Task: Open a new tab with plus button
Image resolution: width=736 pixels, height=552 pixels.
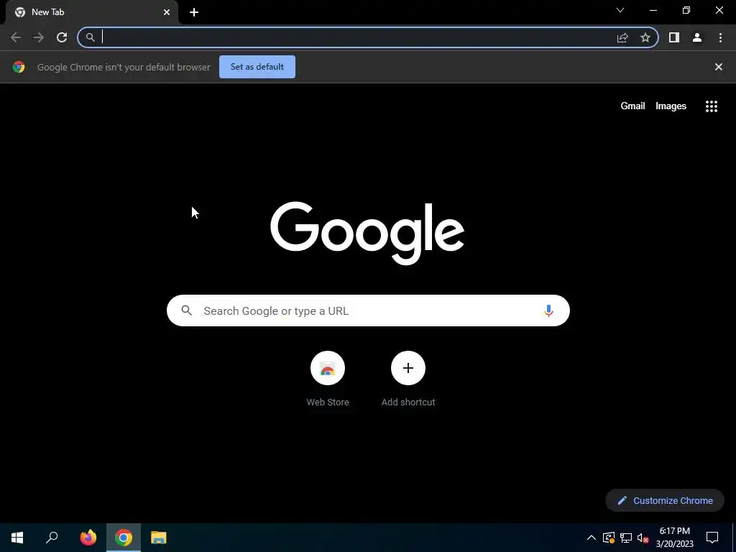Action: pos(194,12)
